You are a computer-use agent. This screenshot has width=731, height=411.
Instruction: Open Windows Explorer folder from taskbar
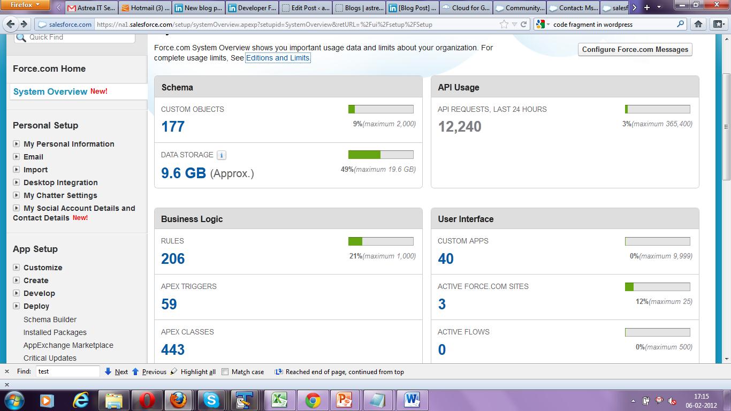click(x=114, y=400)
